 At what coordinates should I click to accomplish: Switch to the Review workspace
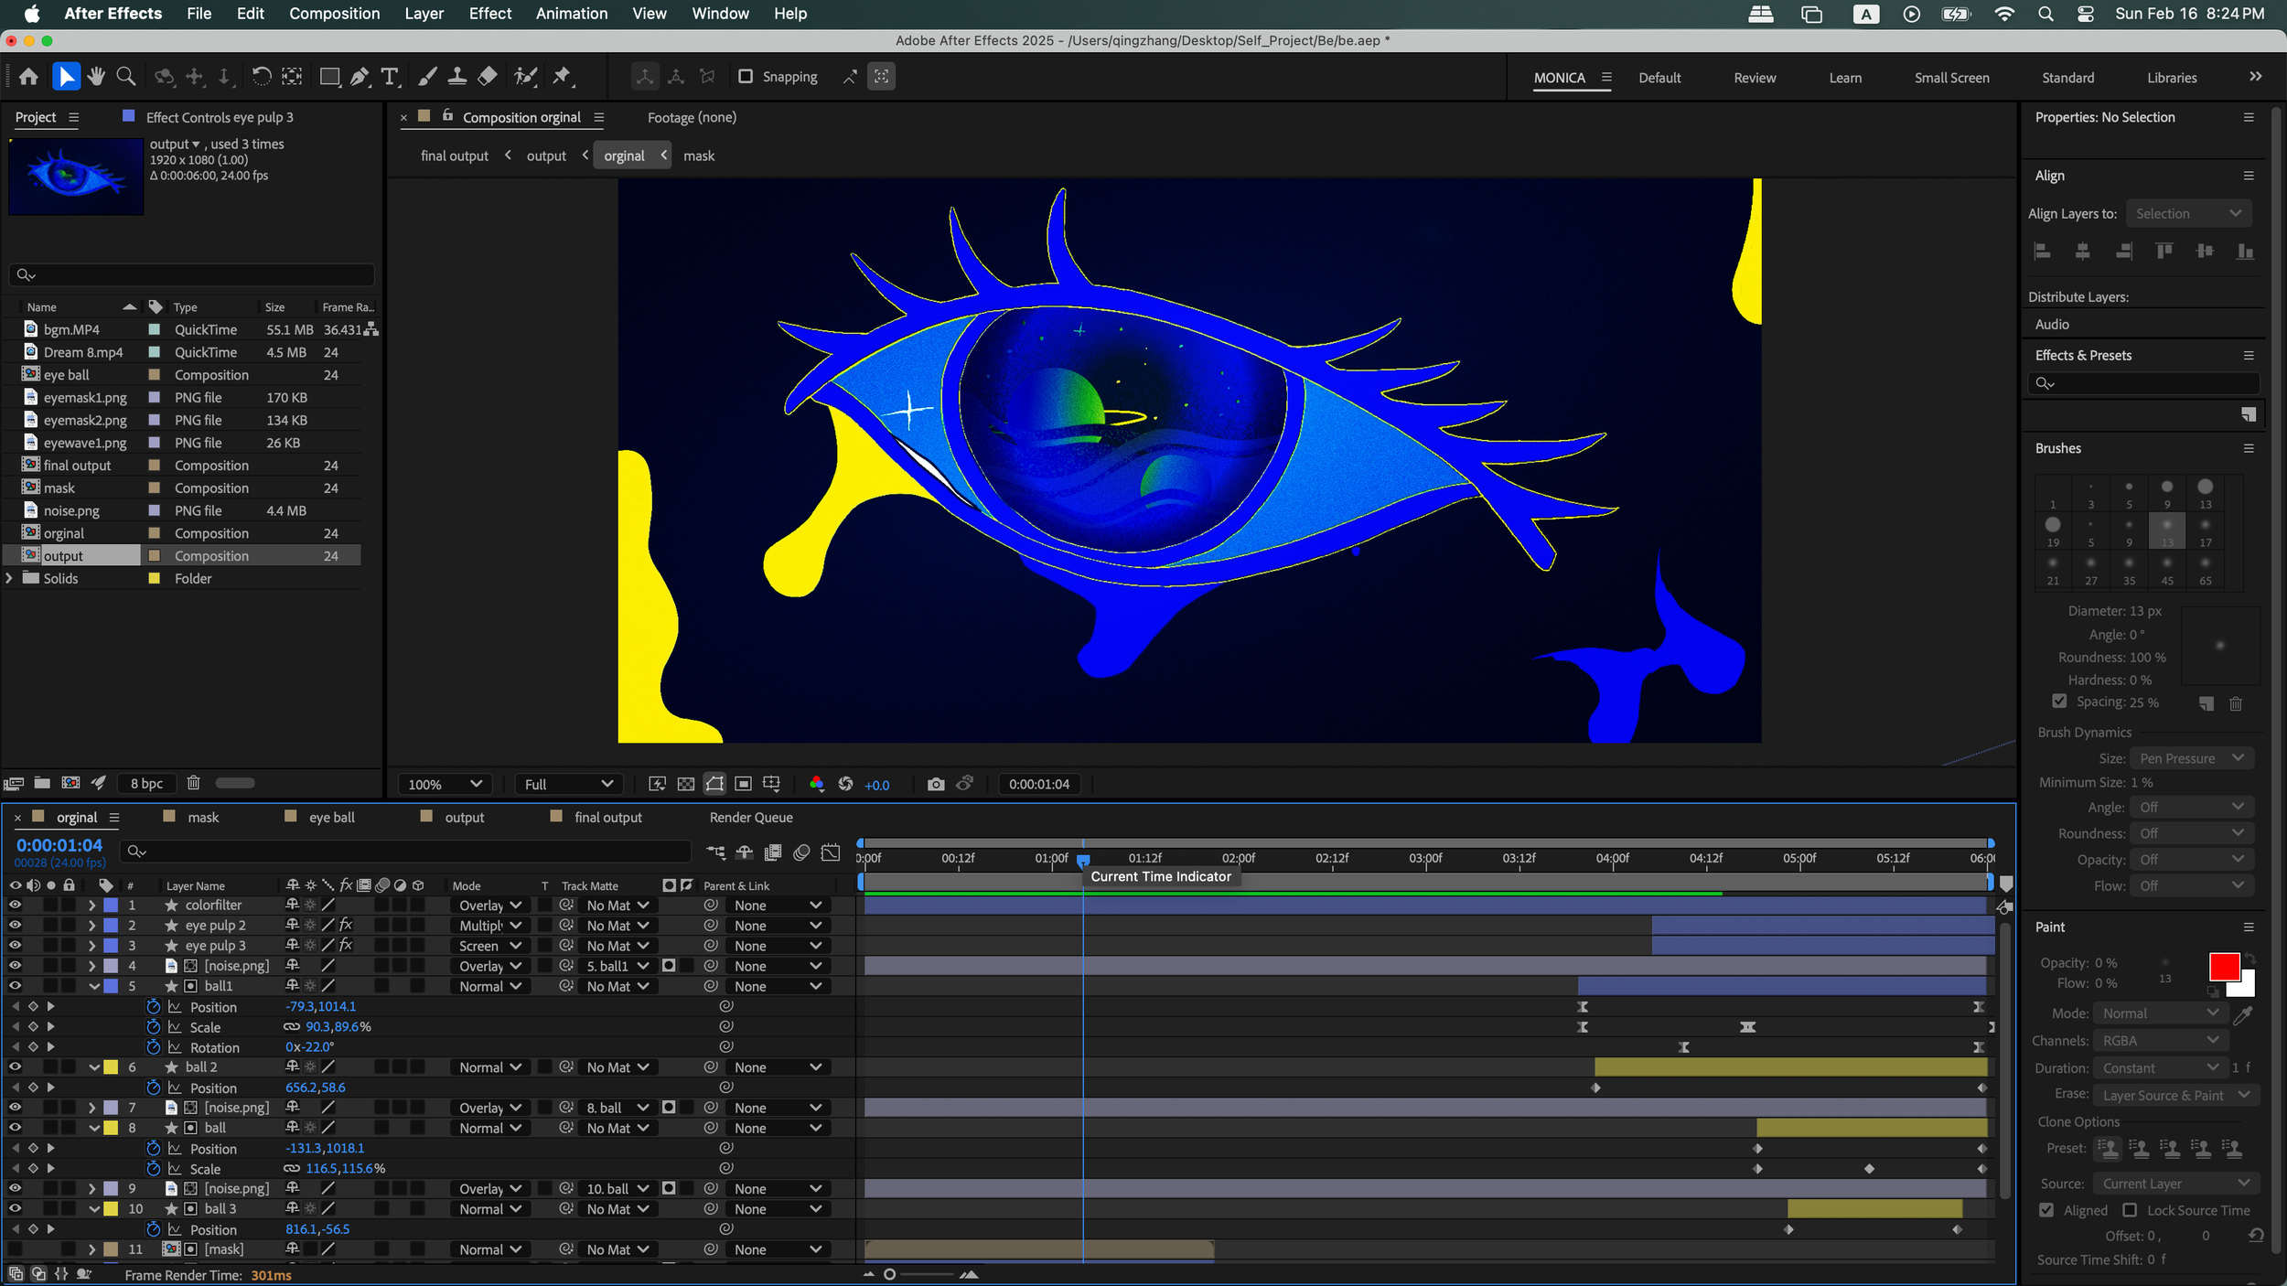point(1754,78)
